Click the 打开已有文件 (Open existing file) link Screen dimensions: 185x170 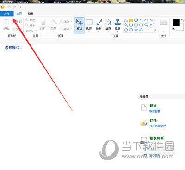click(x=158, y=126)
